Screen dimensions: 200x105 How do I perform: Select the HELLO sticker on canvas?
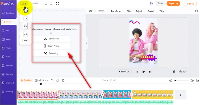[x=149, y=57]
